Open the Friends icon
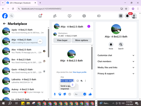The width and height of the screenshot is (141, 106). [x=55, y=16]
